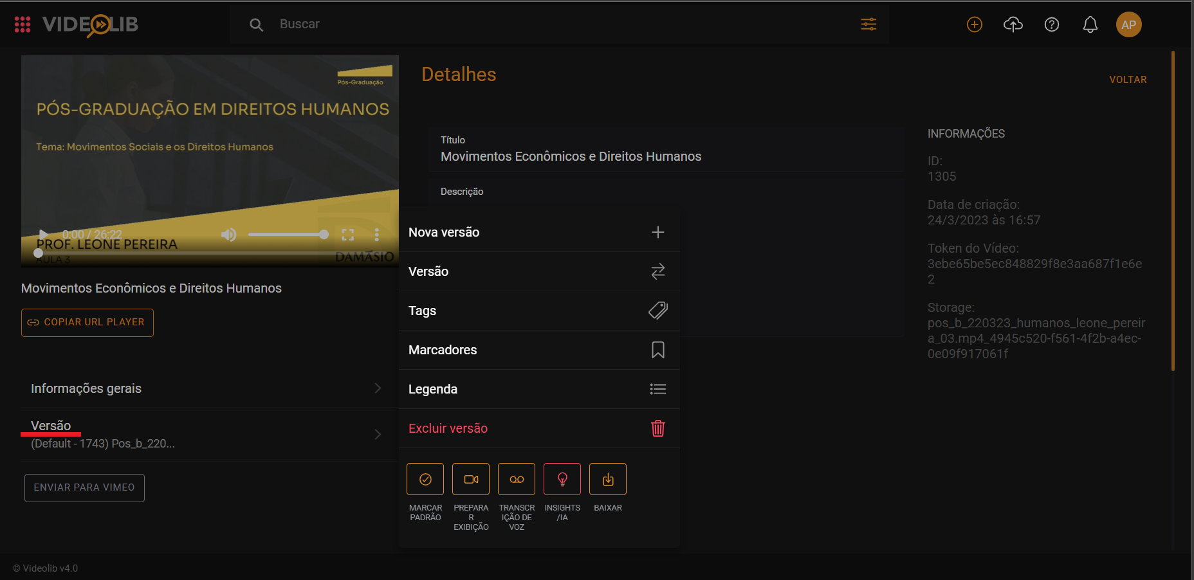The image size is (1194, 580).
Task: Adjust the video volume slider
Action: 288,235
